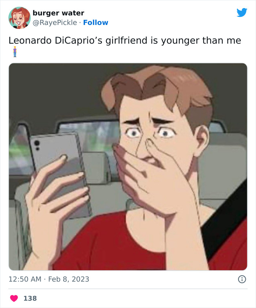
Task: Open the @RayePickle handle link
Action: coord(54,23)
